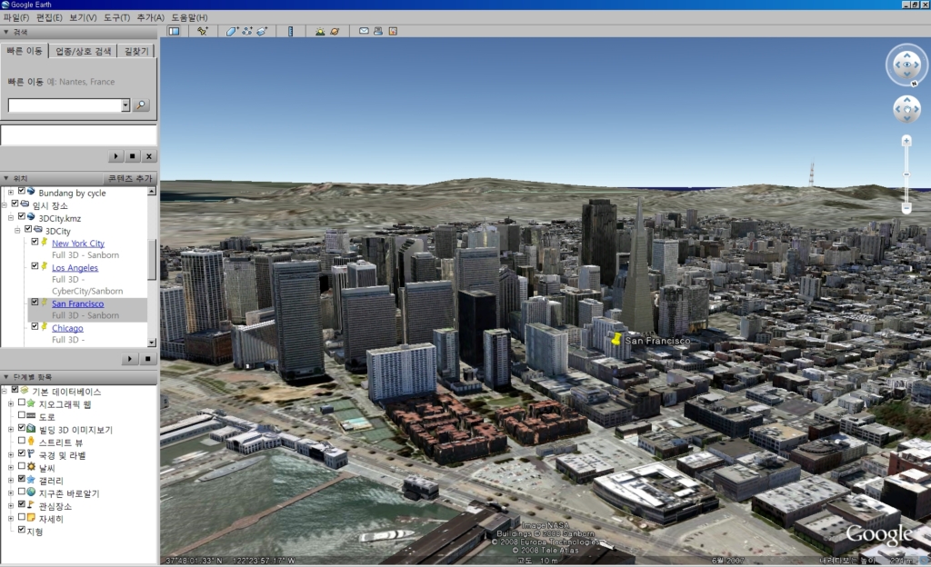Click the road icon beside 도로
This screenshot has height=567, width=931.
(x=31, y=416)
